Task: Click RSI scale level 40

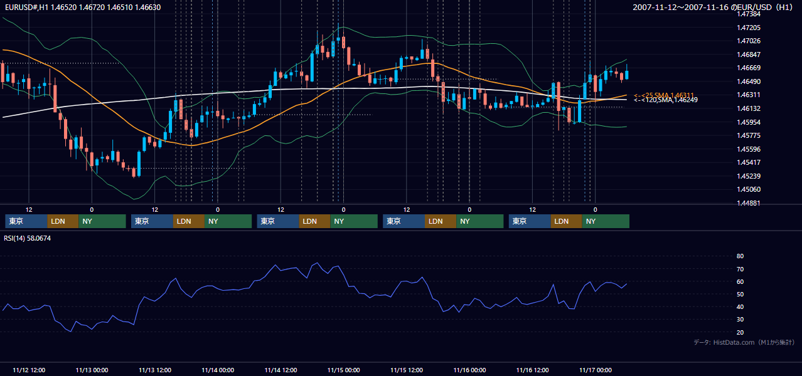Action: [740, 307]
